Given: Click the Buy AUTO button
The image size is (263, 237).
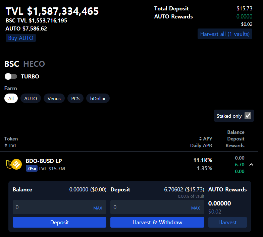Looking at the screenshot, I should click(x=21, y=38).
